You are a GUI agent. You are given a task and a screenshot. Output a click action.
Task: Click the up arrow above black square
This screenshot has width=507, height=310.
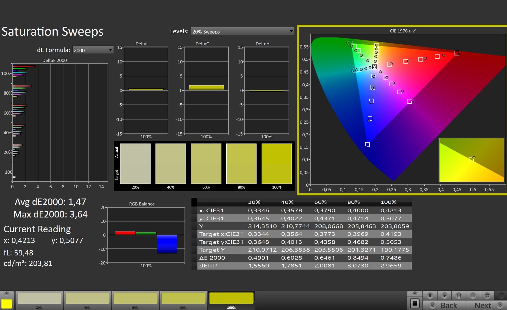(x=415, y=293)
